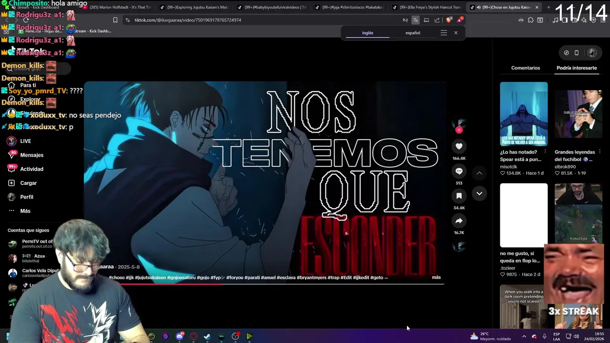Open the ESP LAA keyboard language selector
610x343 pixels.
click(x=557, y=336)
